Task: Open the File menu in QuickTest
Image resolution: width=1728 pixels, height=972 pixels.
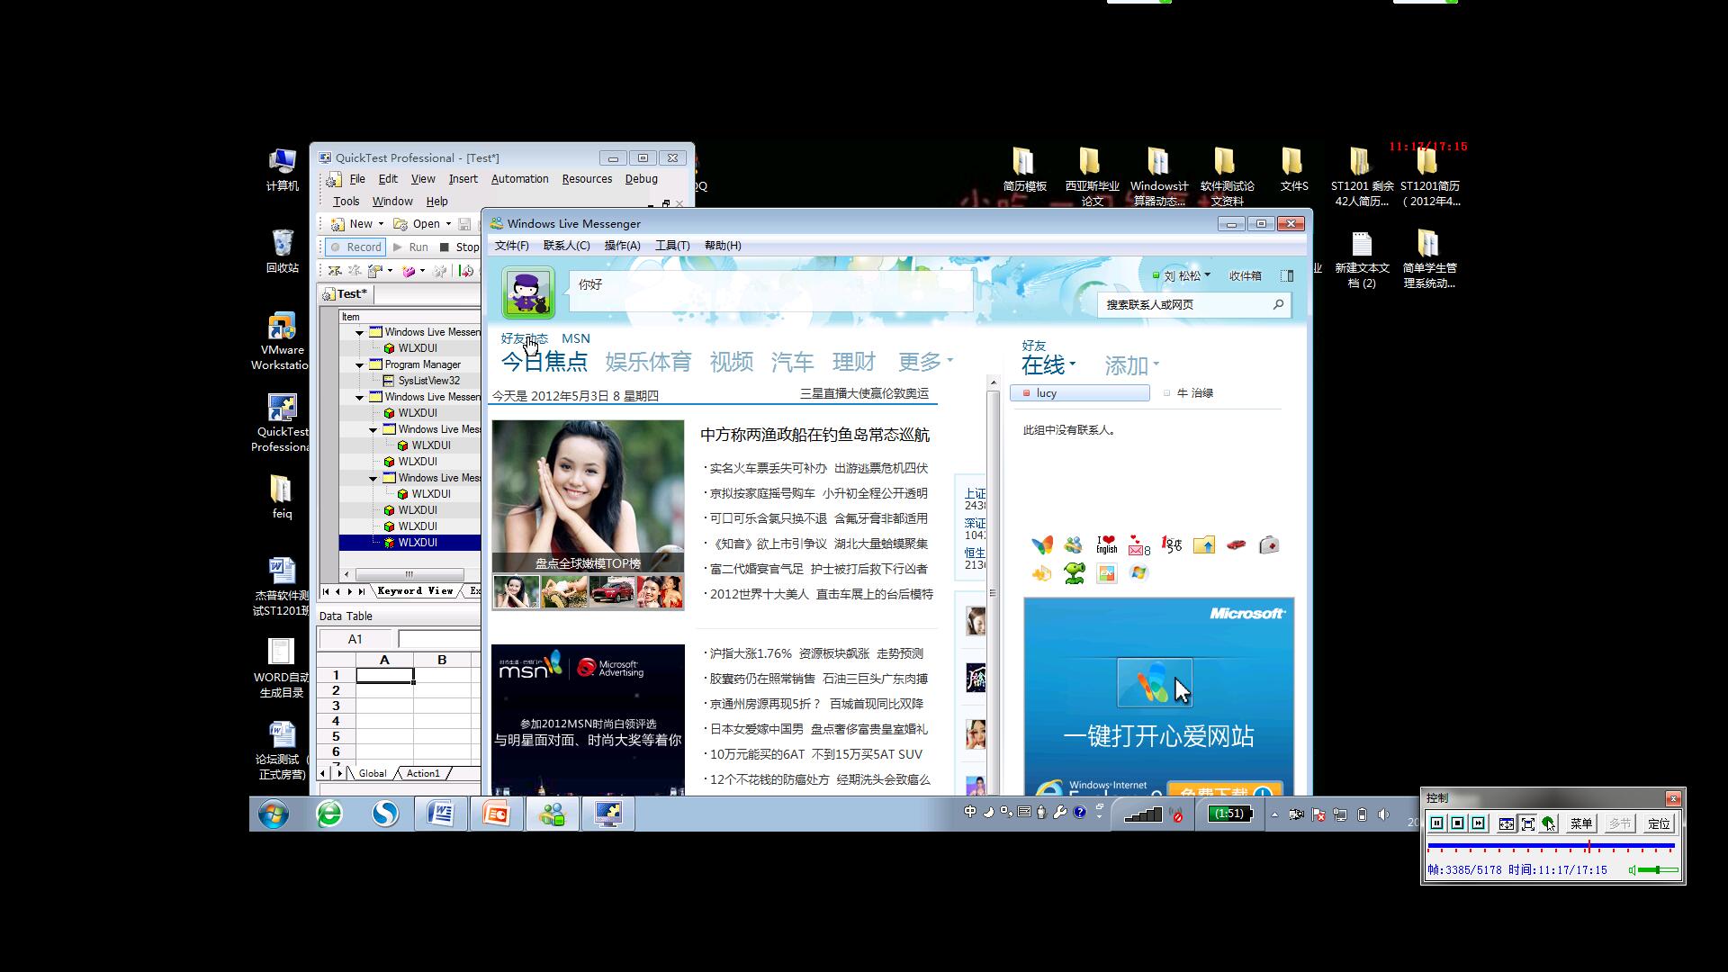Action: pyautogui.click(x=357, y=179)
